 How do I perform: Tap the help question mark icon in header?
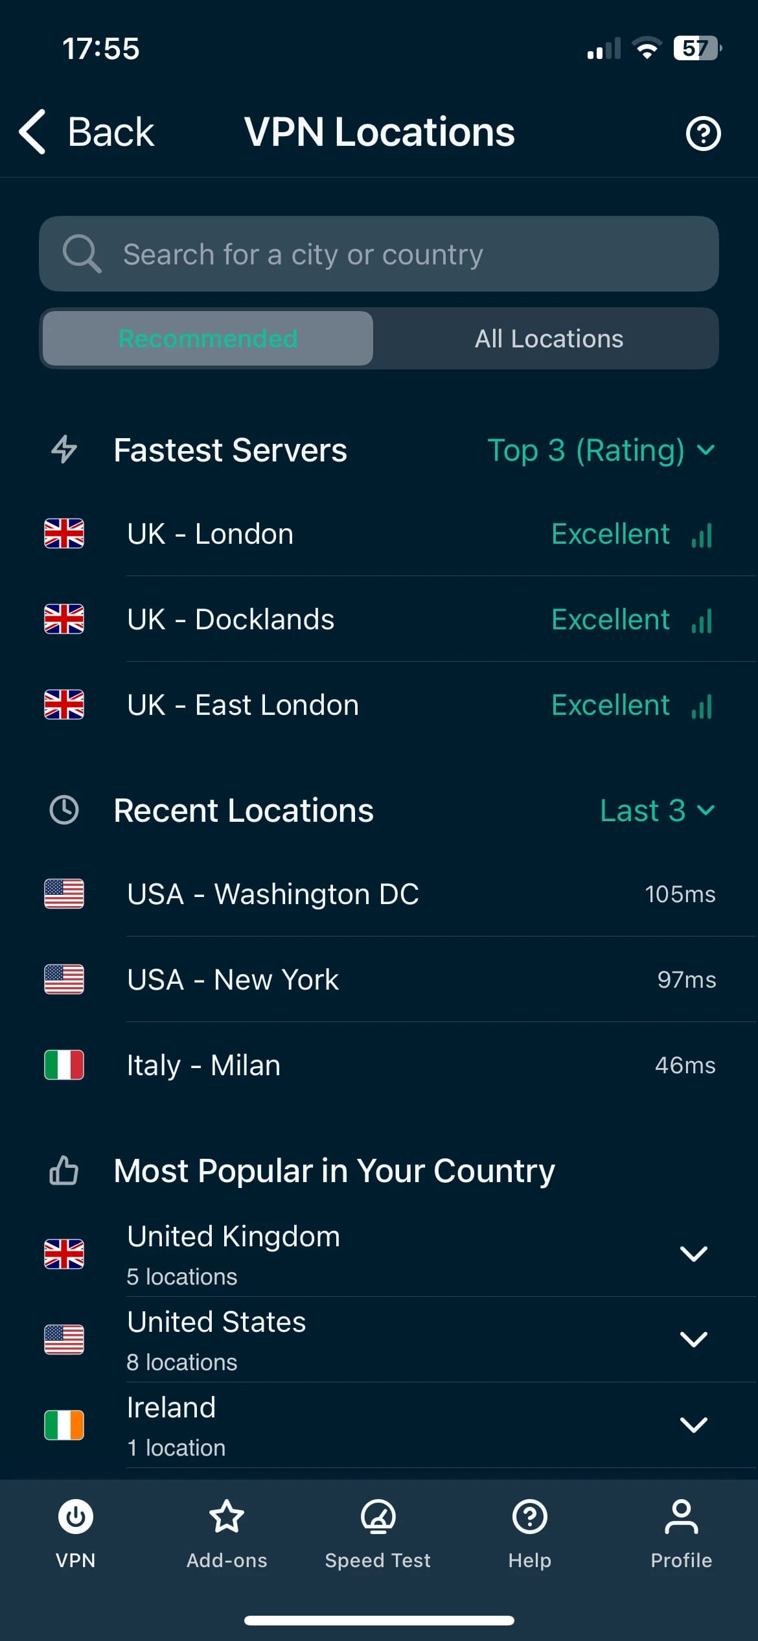point(703,134)
